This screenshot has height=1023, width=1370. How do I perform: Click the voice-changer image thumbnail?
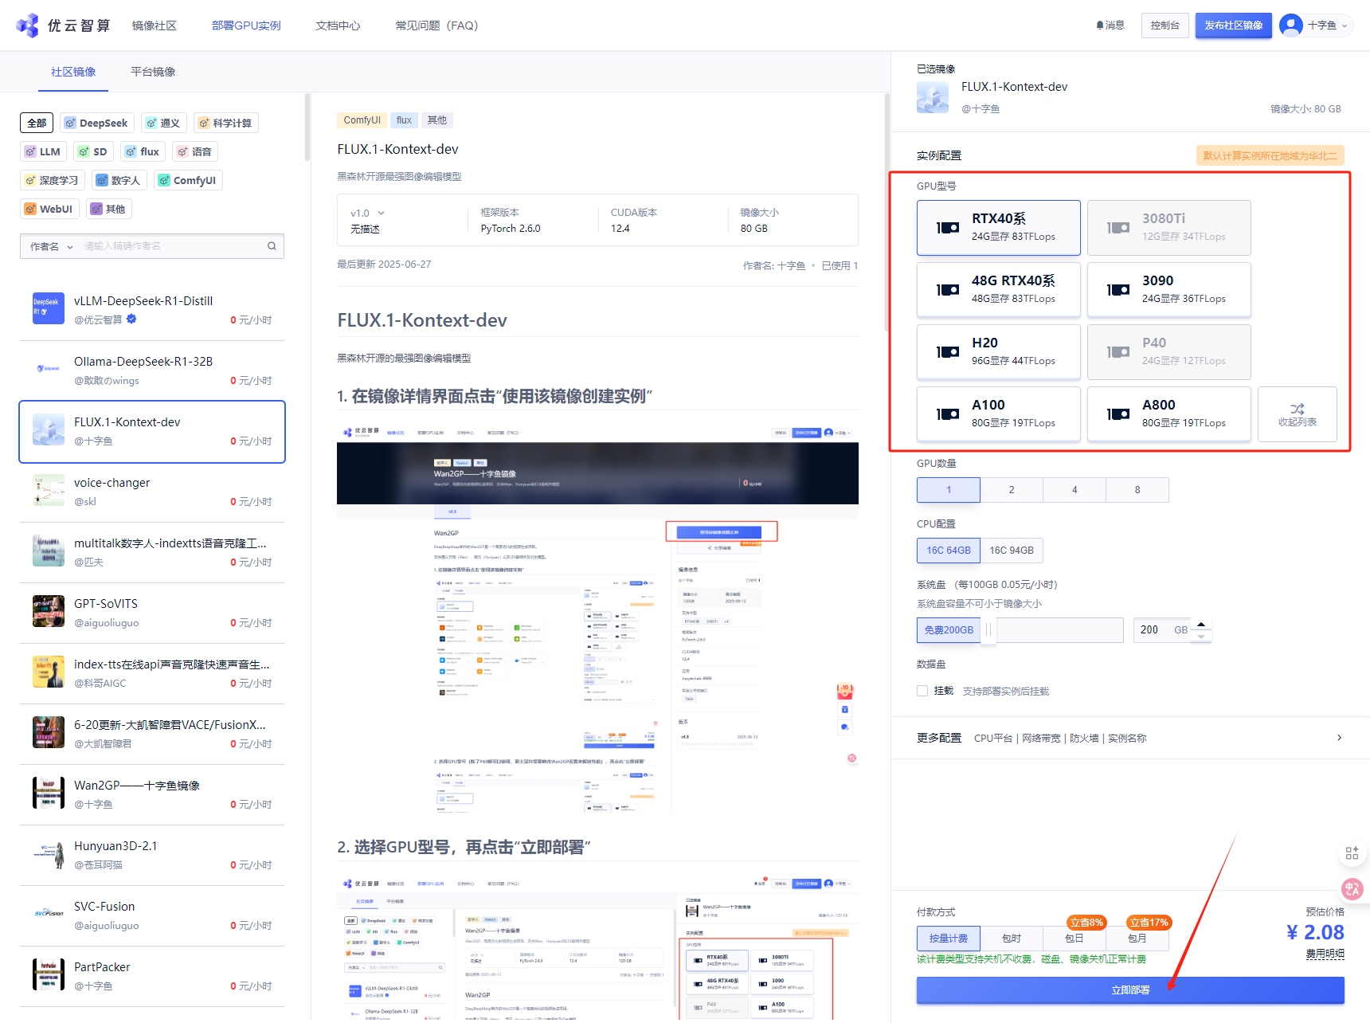click(49, 490)
